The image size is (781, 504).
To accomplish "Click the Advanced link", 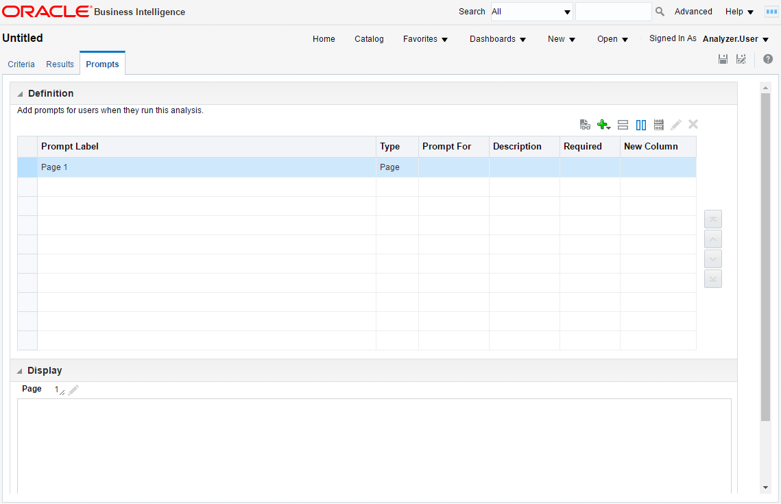I will [x=693, y=12].
